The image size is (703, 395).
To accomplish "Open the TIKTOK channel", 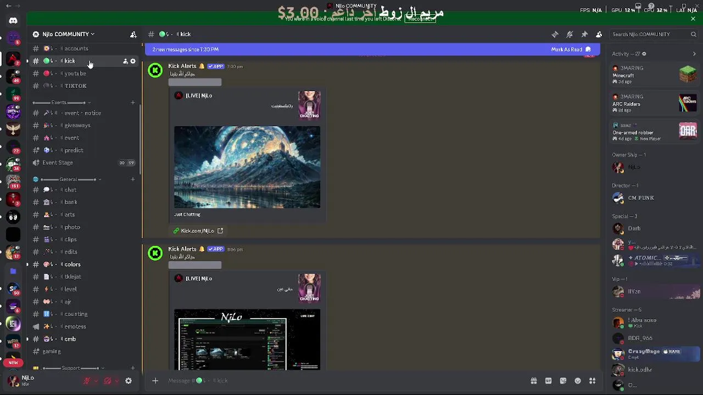I will (x=82, y=86).
